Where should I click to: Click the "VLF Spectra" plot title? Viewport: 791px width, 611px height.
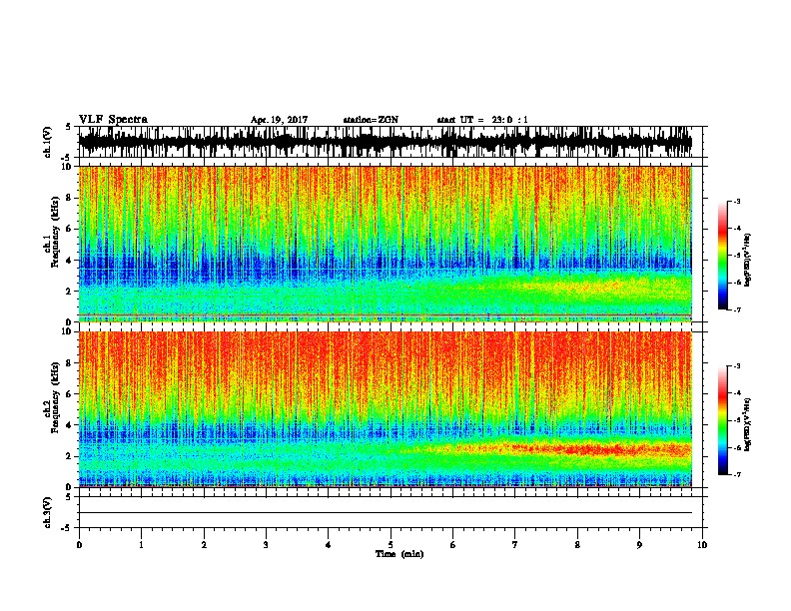(x=113, y=119)
